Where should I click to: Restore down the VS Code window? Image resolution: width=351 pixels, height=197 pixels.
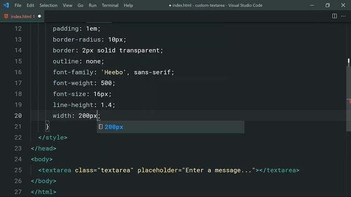pos(327,5)
